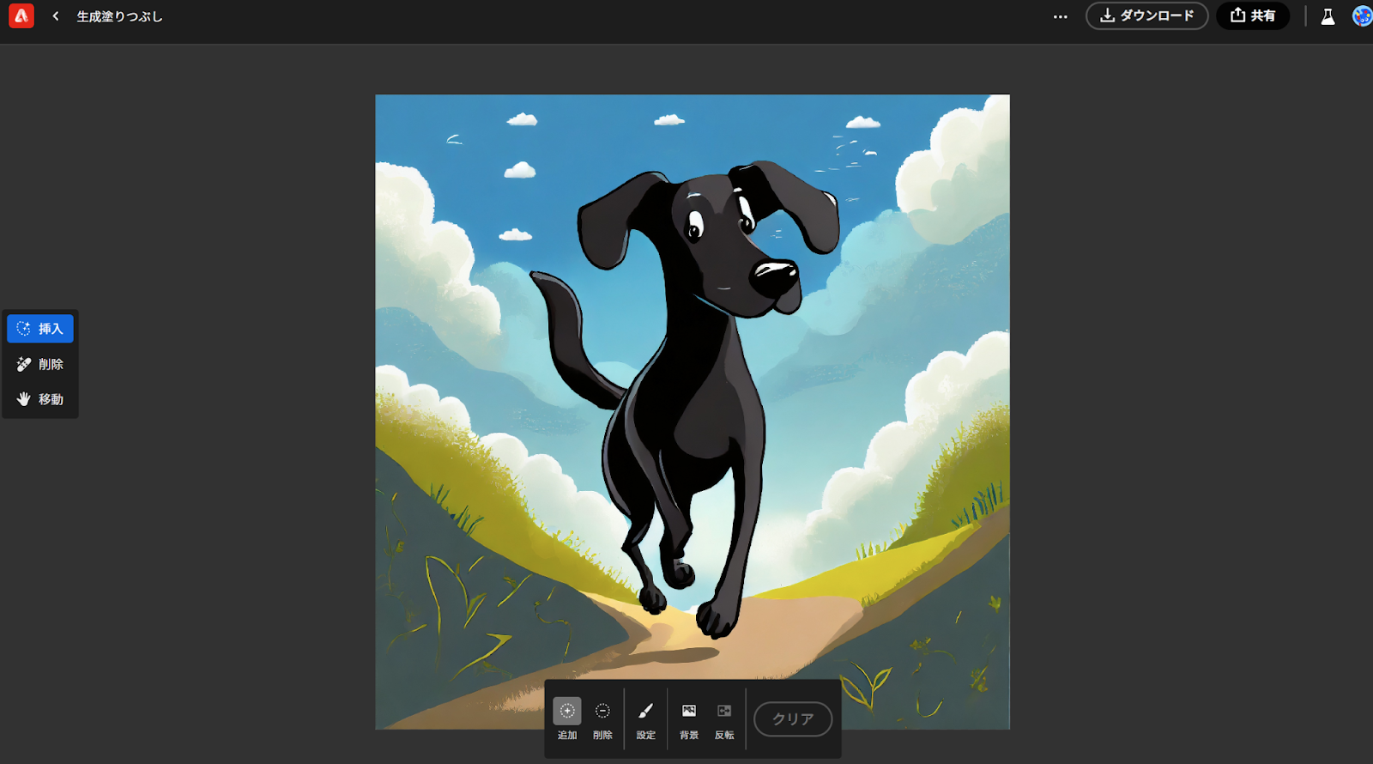Open the user profile avatar

[x=1362, y=15]
